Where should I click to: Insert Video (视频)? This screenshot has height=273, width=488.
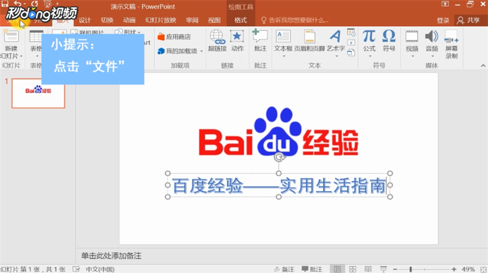pos(412,40)
